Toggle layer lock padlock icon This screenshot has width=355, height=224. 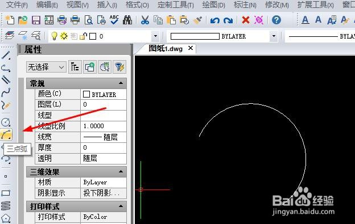(x=84, y=36)
